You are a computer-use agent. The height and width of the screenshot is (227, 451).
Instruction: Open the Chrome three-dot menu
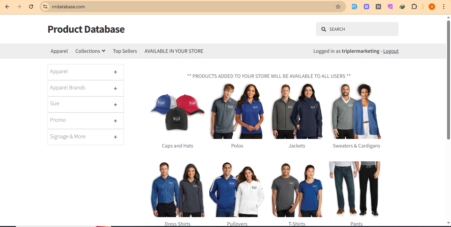click(x=444, y=7)
